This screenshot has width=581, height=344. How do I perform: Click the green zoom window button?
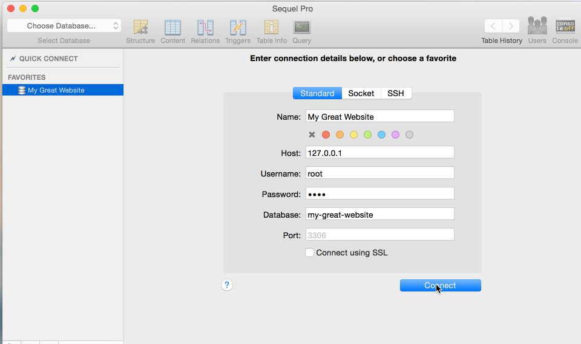tap(35, 8)
